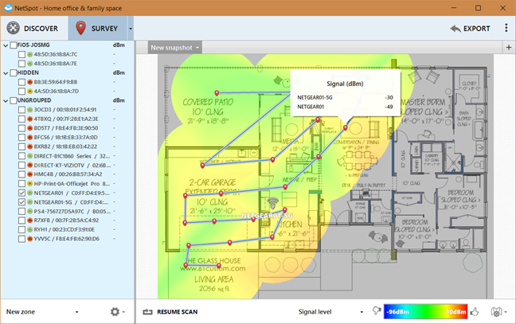The width and height of the screenshot is (516, 324).
Task: Click the thumbs-up icon beside the scale
Action: coord(475,311)
